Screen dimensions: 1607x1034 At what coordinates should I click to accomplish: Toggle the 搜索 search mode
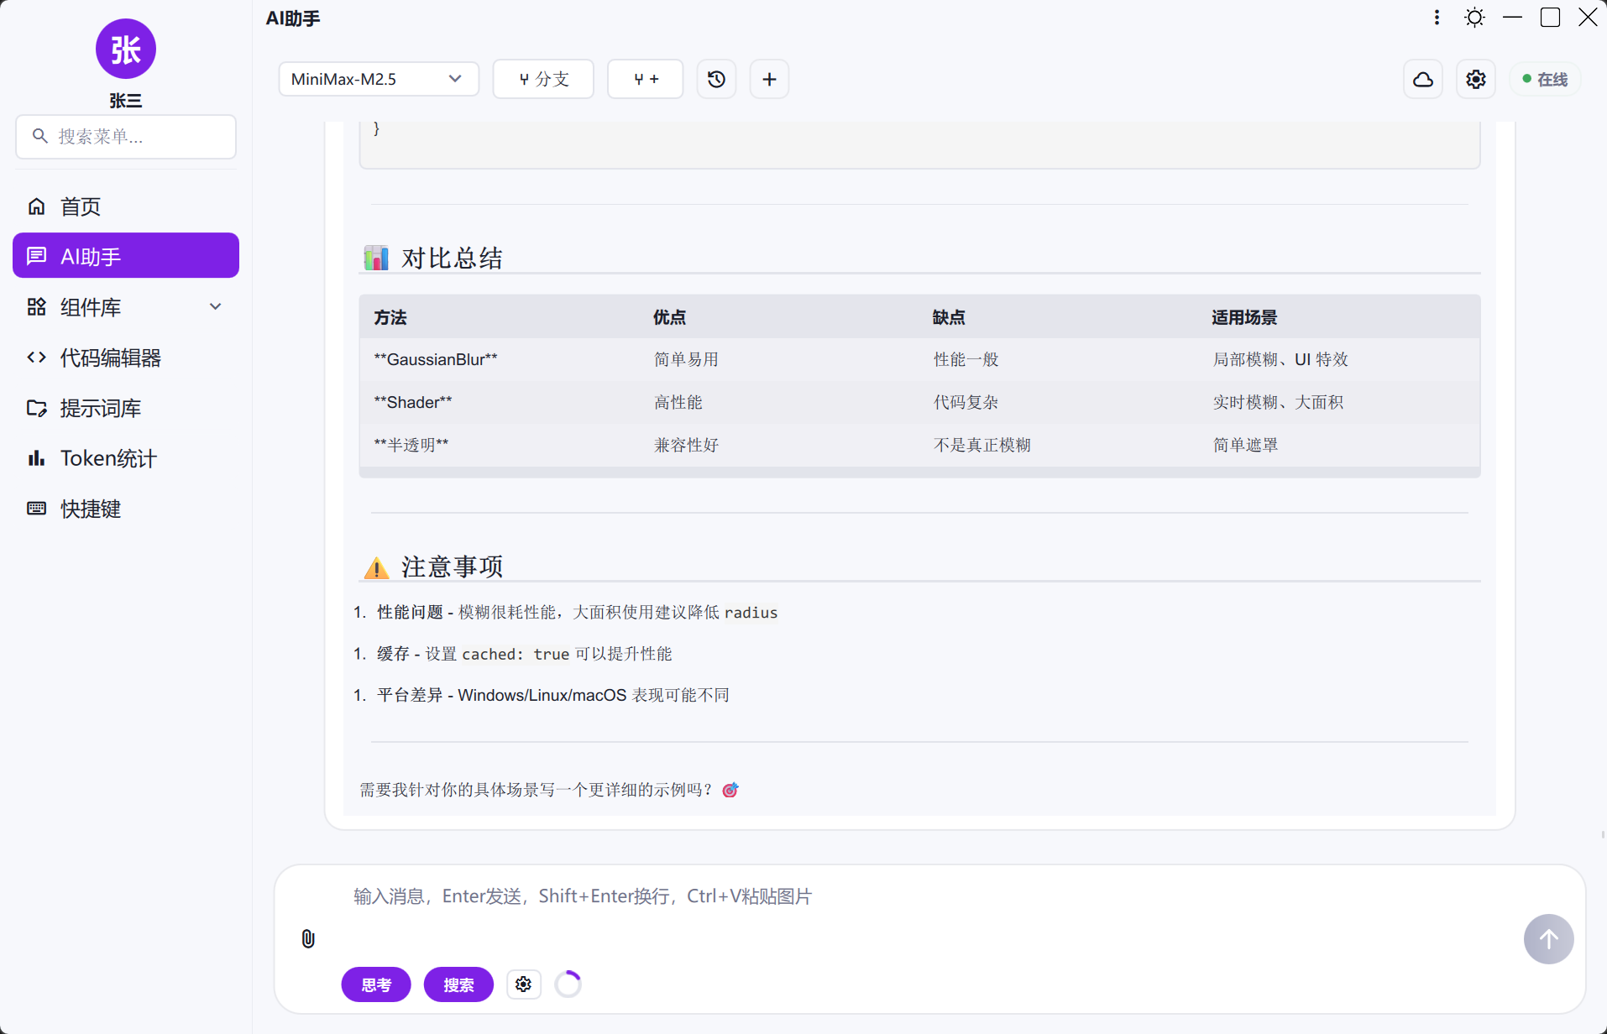pyautogui.click(x=458, y=984)
